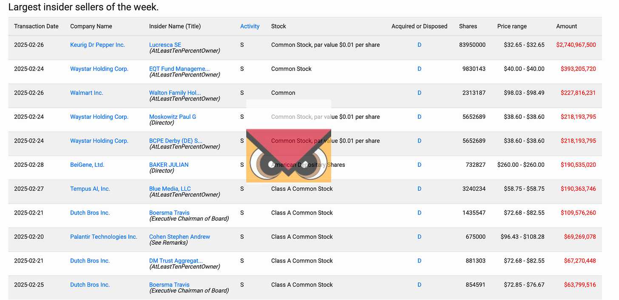Select the amount $2,740,967,500
This screenshot has width=619, height=300.
(x=576, y=45)
